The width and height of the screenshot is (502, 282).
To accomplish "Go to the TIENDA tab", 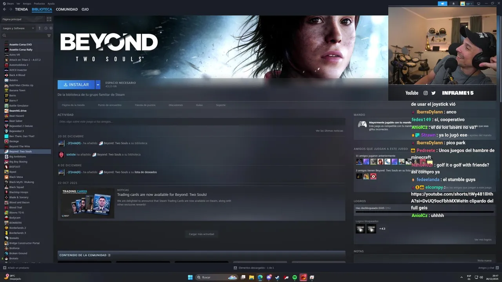I will pos(22,9).
